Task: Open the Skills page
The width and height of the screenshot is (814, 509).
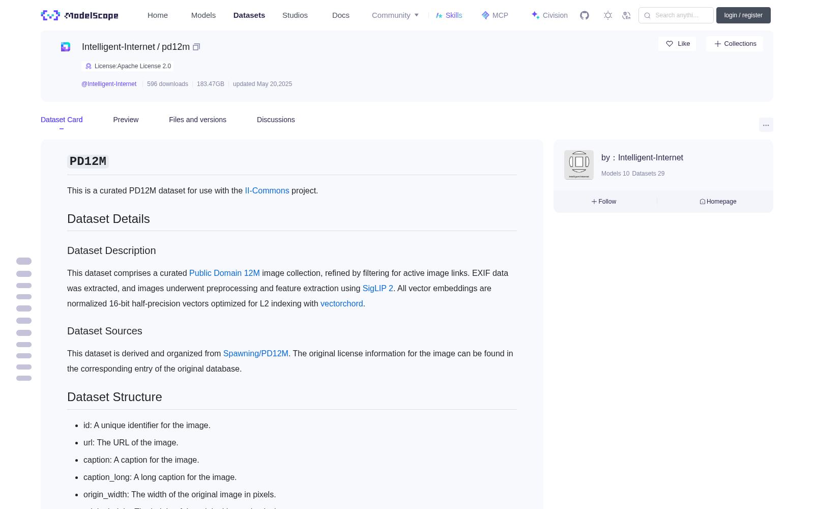Action: pyautogui.click(x=449, y=15)
